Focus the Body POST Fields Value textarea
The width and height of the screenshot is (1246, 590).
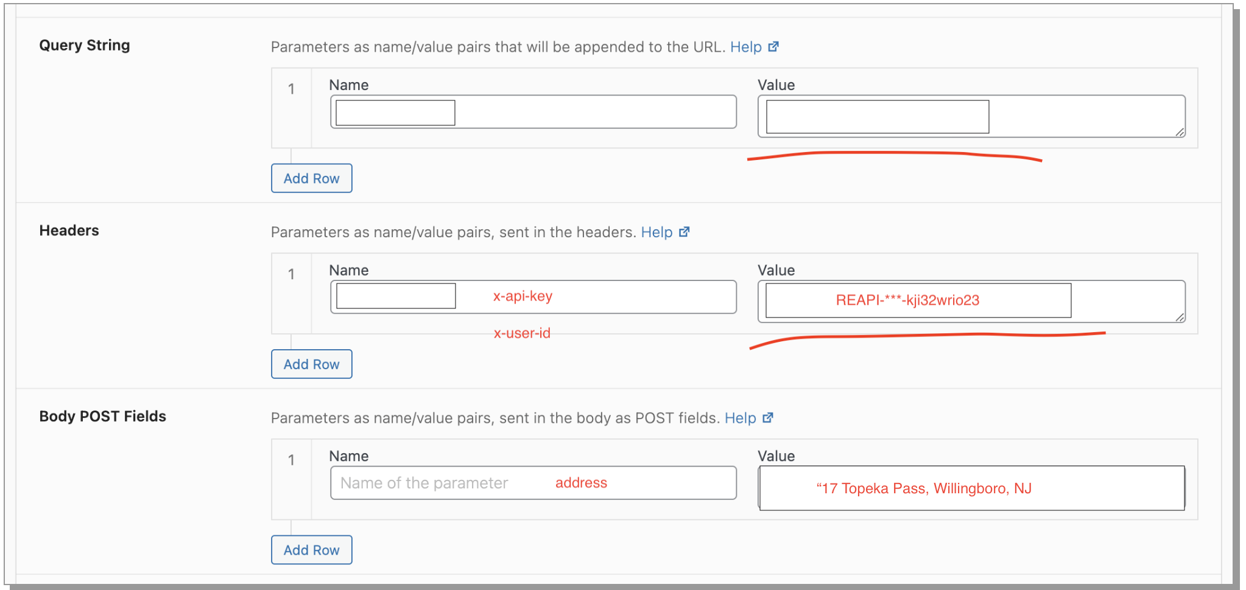coord(971,488)
